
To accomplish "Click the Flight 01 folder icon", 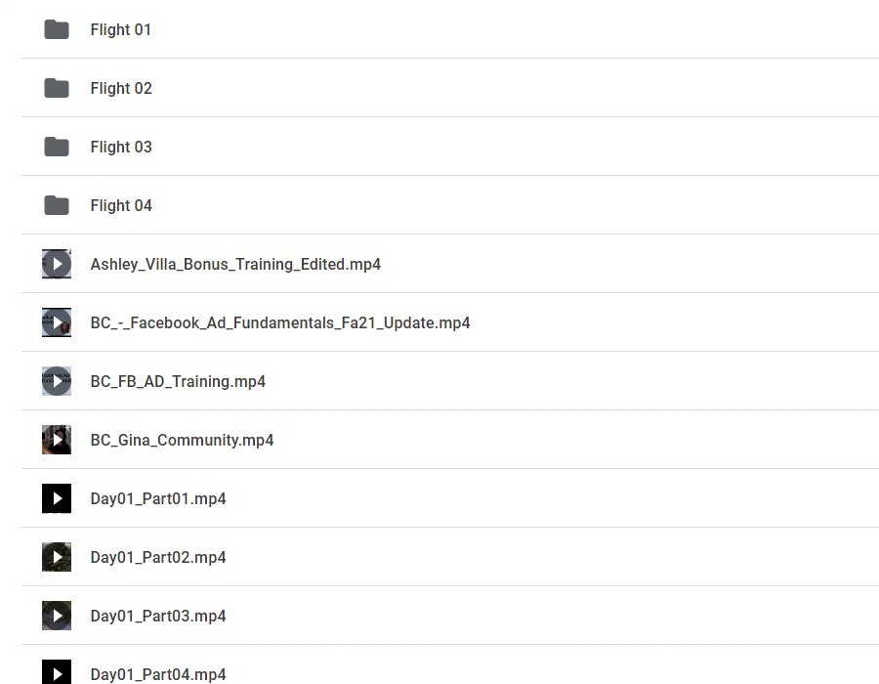I will 57,29.
